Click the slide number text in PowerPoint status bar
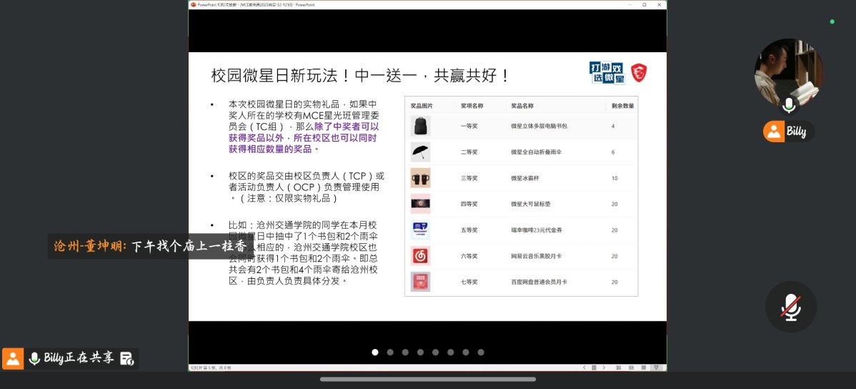Screen dimensions: 856x389 click(x=211, y=368)
